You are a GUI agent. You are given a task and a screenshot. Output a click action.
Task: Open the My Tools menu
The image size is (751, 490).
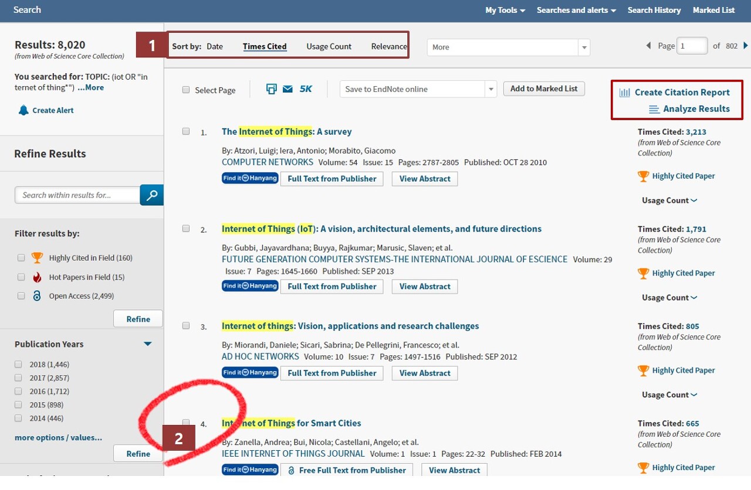pyautogui.click(x=505, y=10)
